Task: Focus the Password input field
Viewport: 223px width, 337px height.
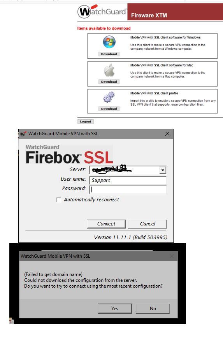Action: pyautogui.click(x=128, y=190)
